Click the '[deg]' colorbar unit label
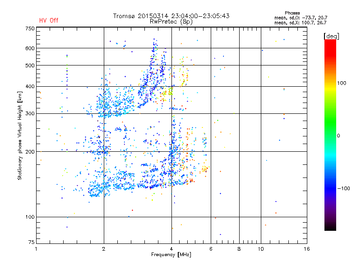This screenshot has width=361, height=271. (x=331, y=36)
